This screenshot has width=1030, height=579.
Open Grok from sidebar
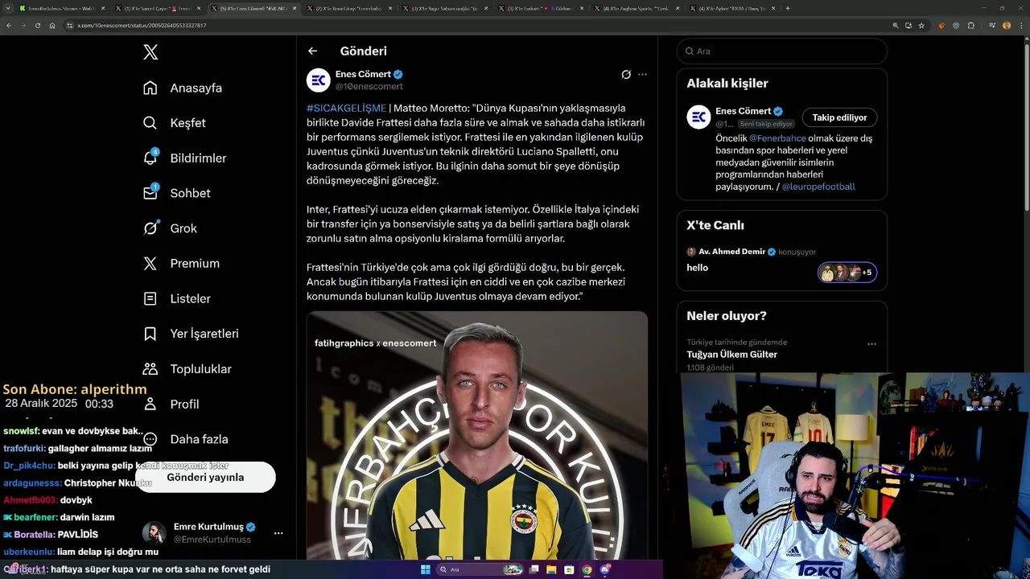click(x=170, y=228)
